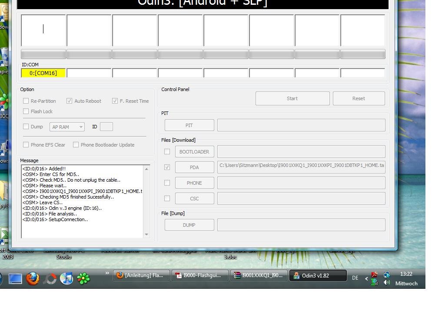The image size is (445, 333).
Task: Tick the checkbox beside the CSC button
Action: tap(167, 199)
